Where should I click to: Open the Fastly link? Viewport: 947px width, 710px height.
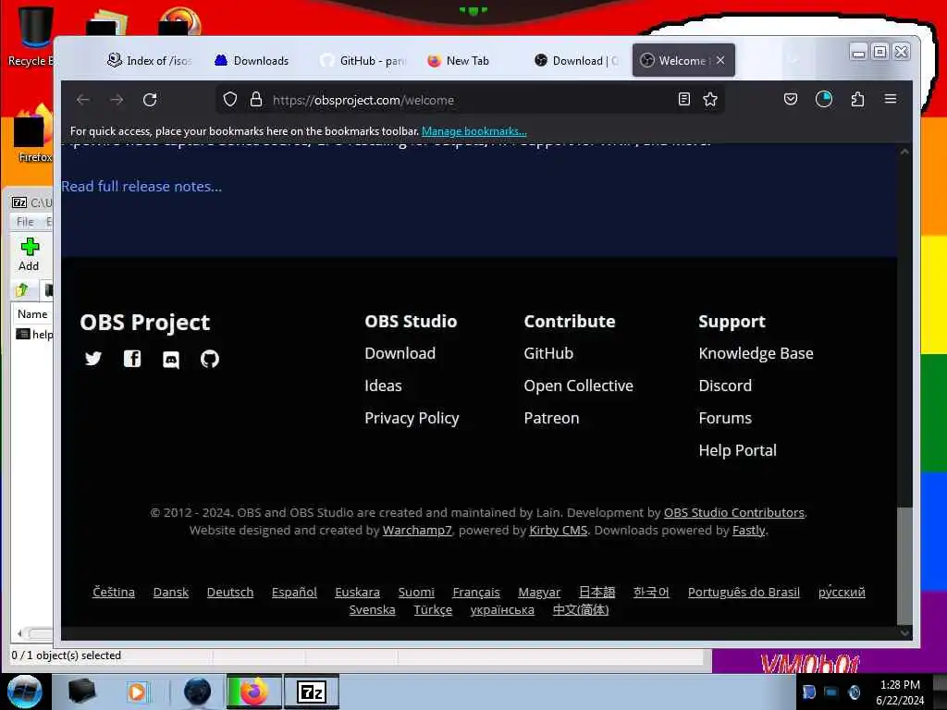point(748,530)
